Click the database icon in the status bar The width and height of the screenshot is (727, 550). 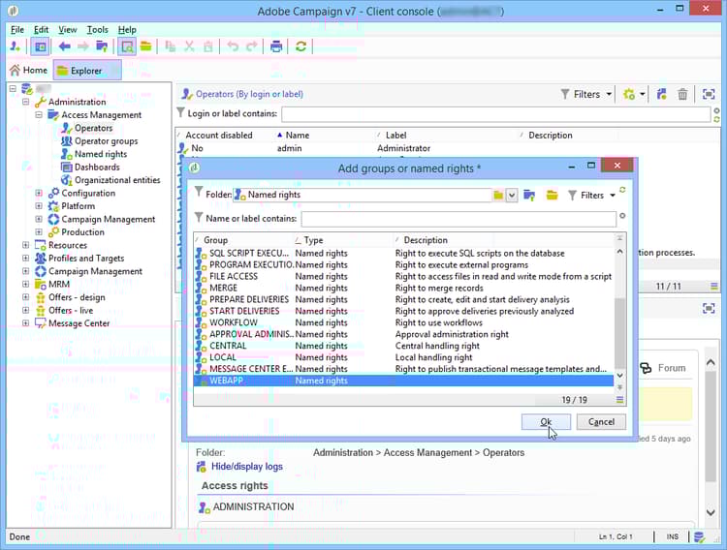[x=700, y=537]
